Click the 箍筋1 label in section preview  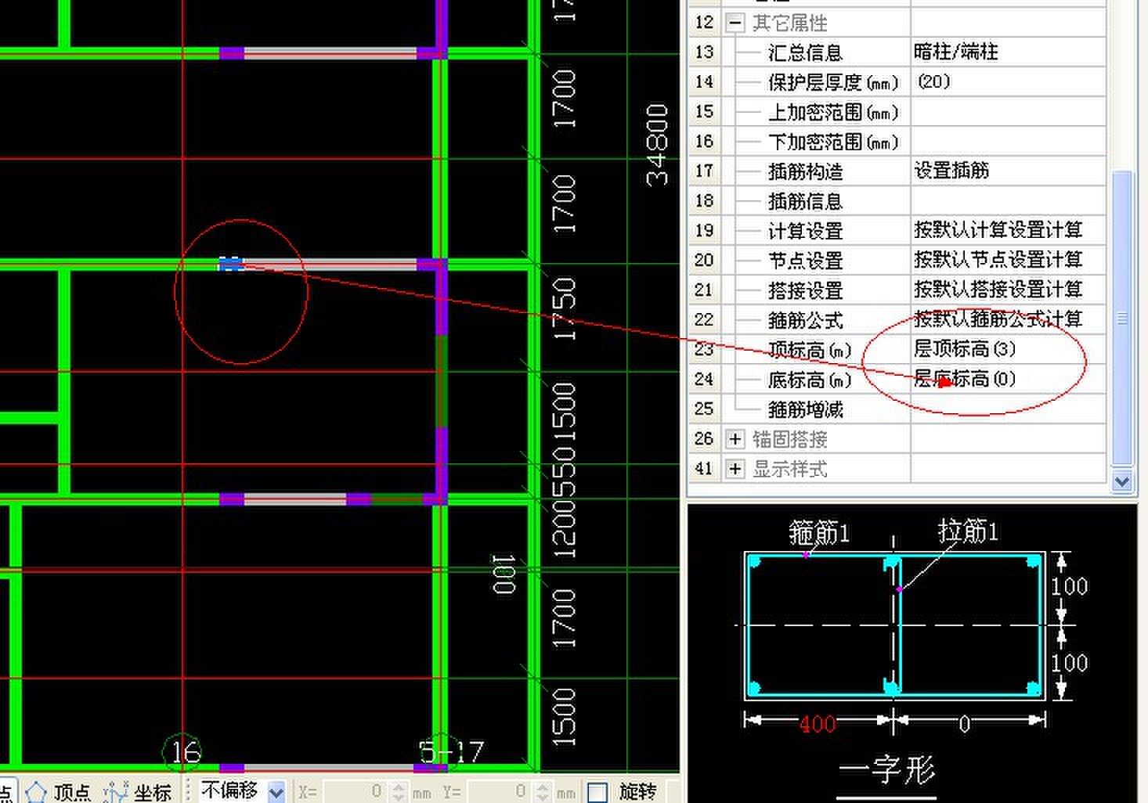tap(819, 533)
